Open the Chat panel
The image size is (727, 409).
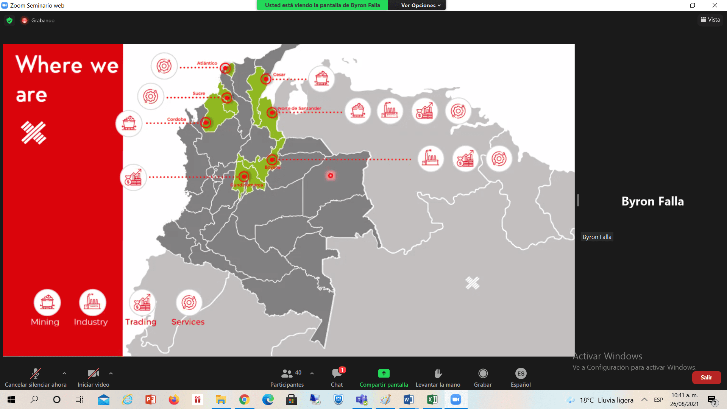337,378
